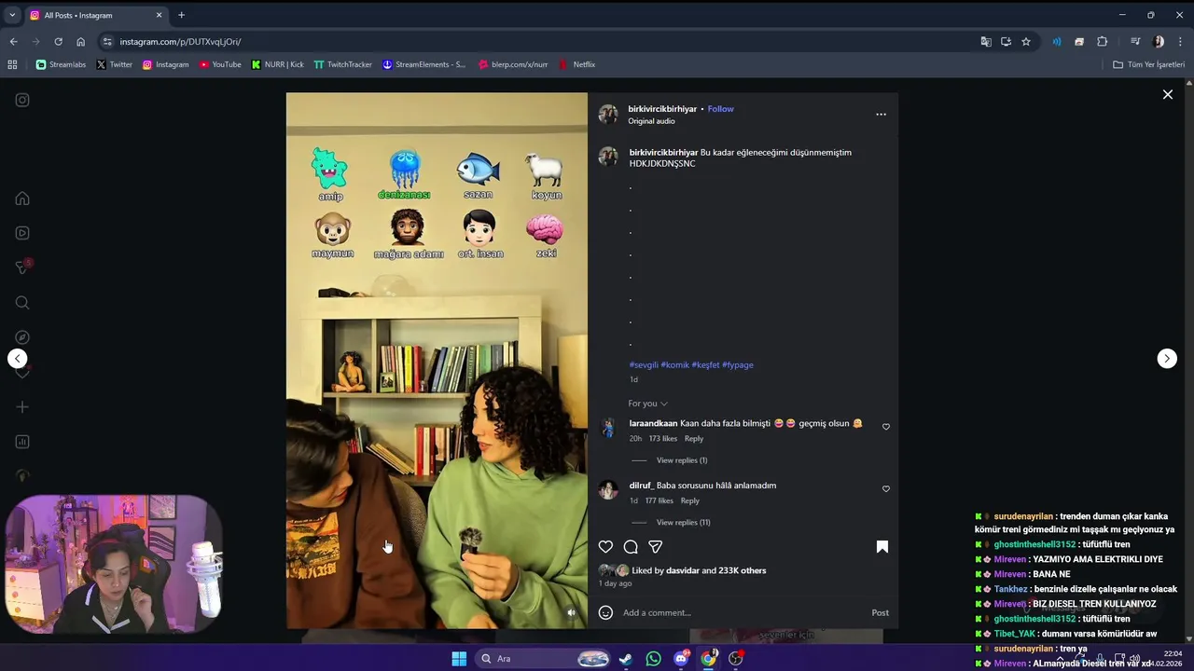Like dilruf_'s comment
Viewport: 1194px width, 671px height.
click(x=886, y=488)
